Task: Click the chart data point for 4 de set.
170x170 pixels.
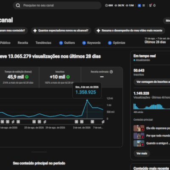Action: coord(87,100)
